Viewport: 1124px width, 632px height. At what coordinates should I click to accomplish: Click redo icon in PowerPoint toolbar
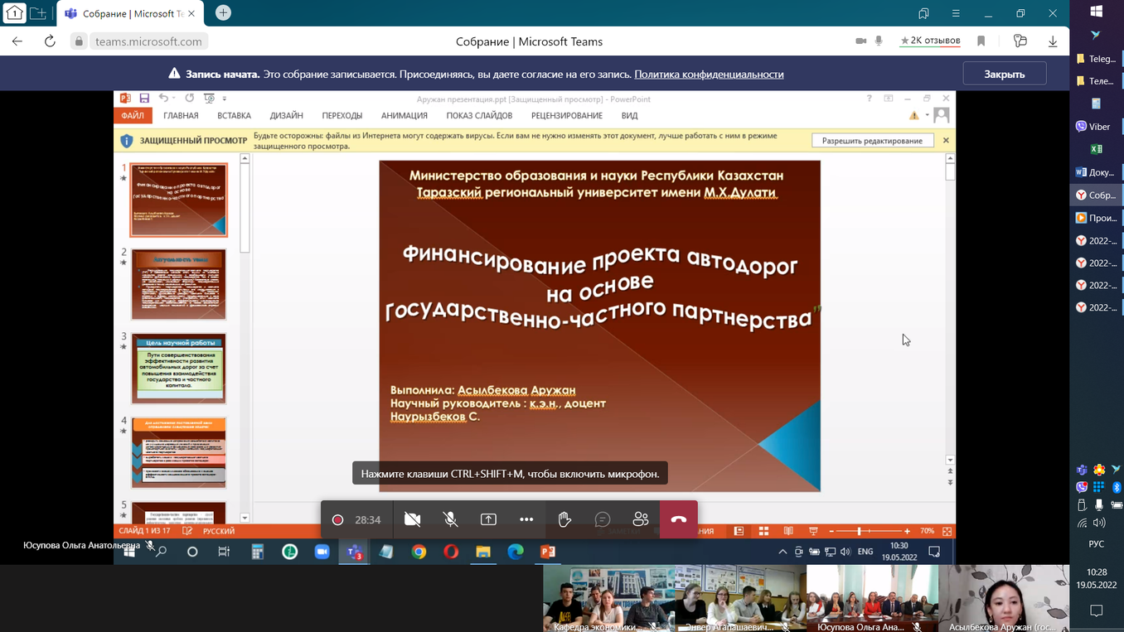click(190, 99)
